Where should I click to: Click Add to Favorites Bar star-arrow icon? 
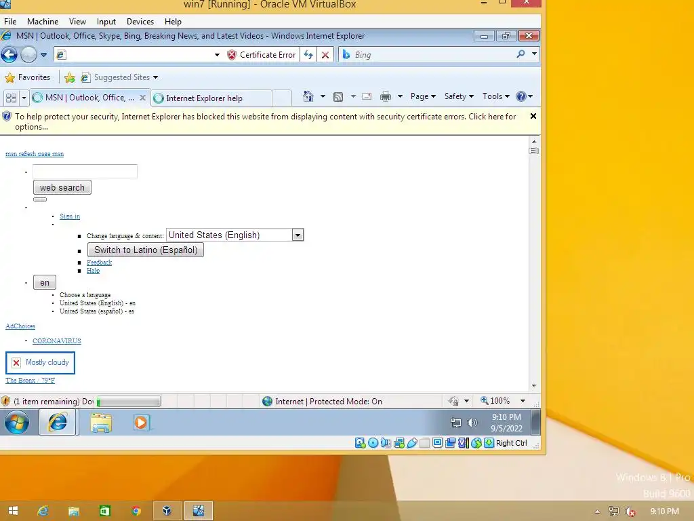click(70, 77)
